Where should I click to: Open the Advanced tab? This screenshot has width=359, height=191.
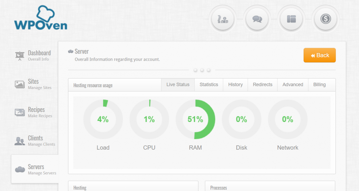pos(293,84)
